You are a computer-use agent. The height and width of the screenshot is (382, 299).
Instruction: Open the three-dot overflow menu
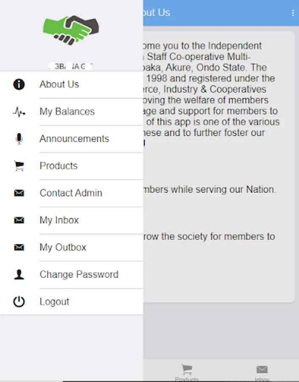click(x=293, y=13)
